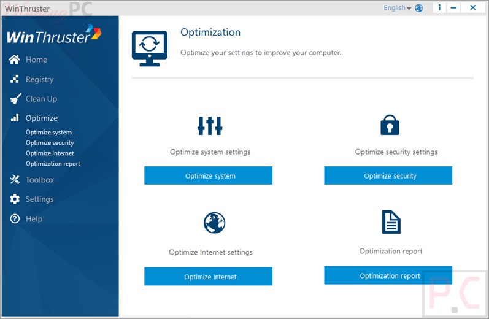This screenshot has height=319, width=489.
Task: Click the Help question mark icon
Action: [15, 219]
